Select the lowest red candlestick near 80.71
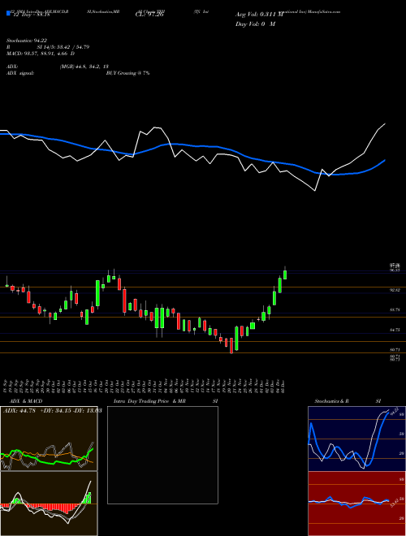 (x=231, y=346)
